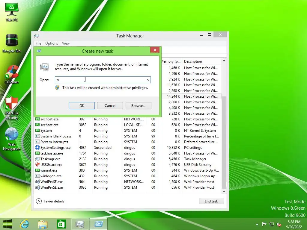The image size is (307, 230).
Task: Open Action Center flag icon
Action: point(264,224)
